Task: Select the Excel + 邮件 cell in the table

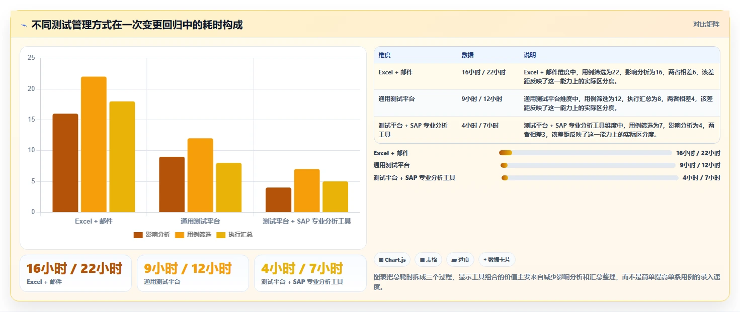Action: 395,72
